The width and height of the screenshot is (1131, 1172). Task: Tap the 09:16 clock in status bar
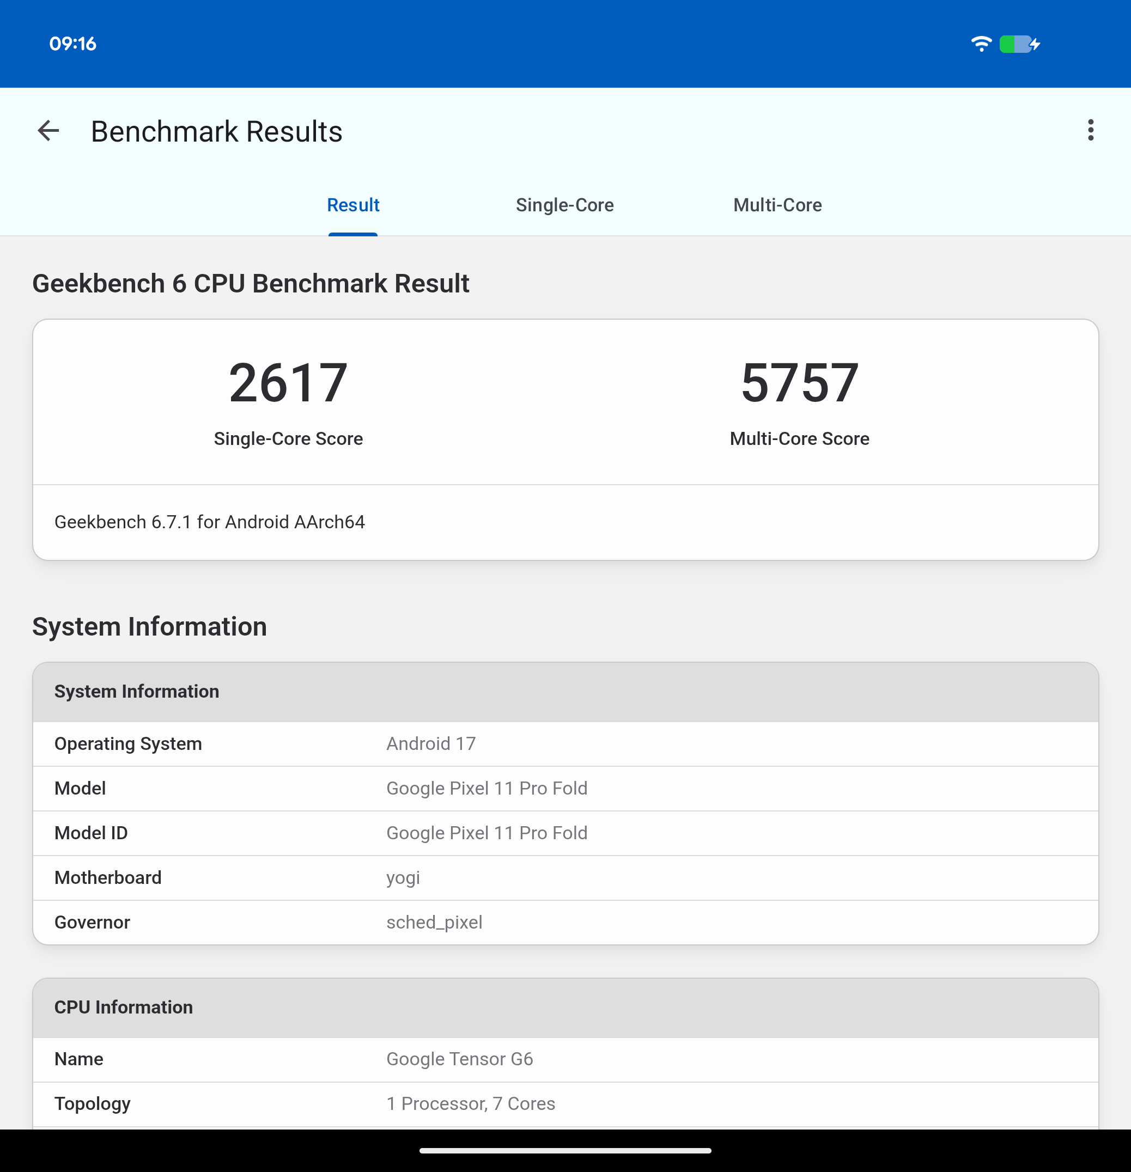tap(72, 44)
